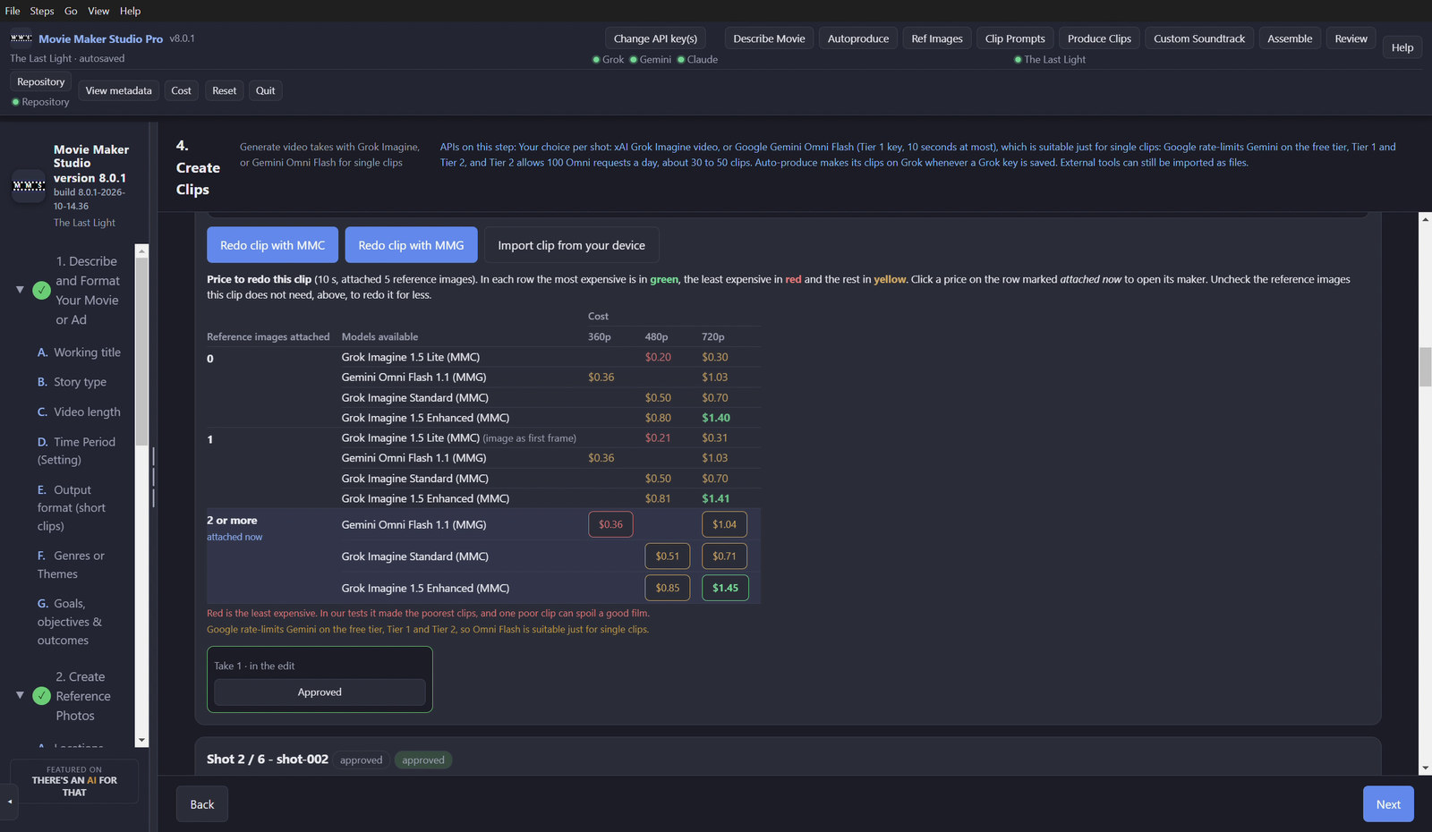This screenshot has width=1432, height=832.
Task: Open the File menu
Action: coord(13,11)
